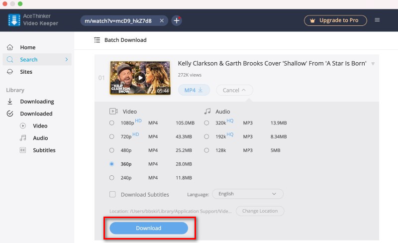Image resolution: width=398 pixels, height=243 pixels.
Task: Click Upgrade to Pro button
Action: coord(335,20)
